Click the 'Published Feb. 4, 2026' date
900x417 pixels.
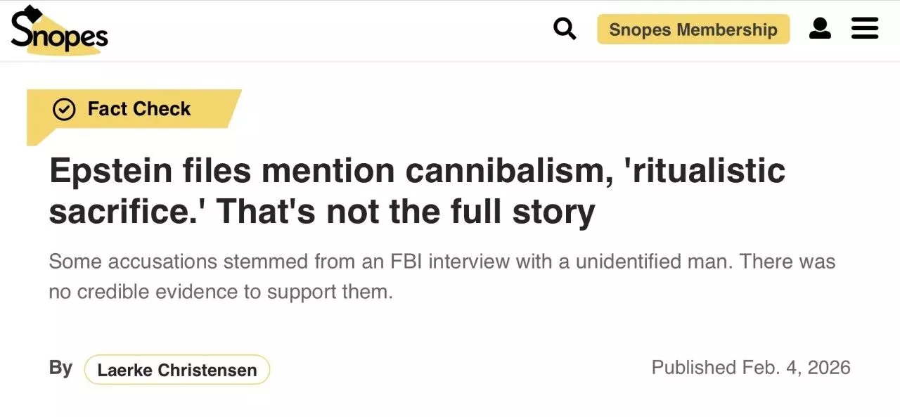(750, 367)
